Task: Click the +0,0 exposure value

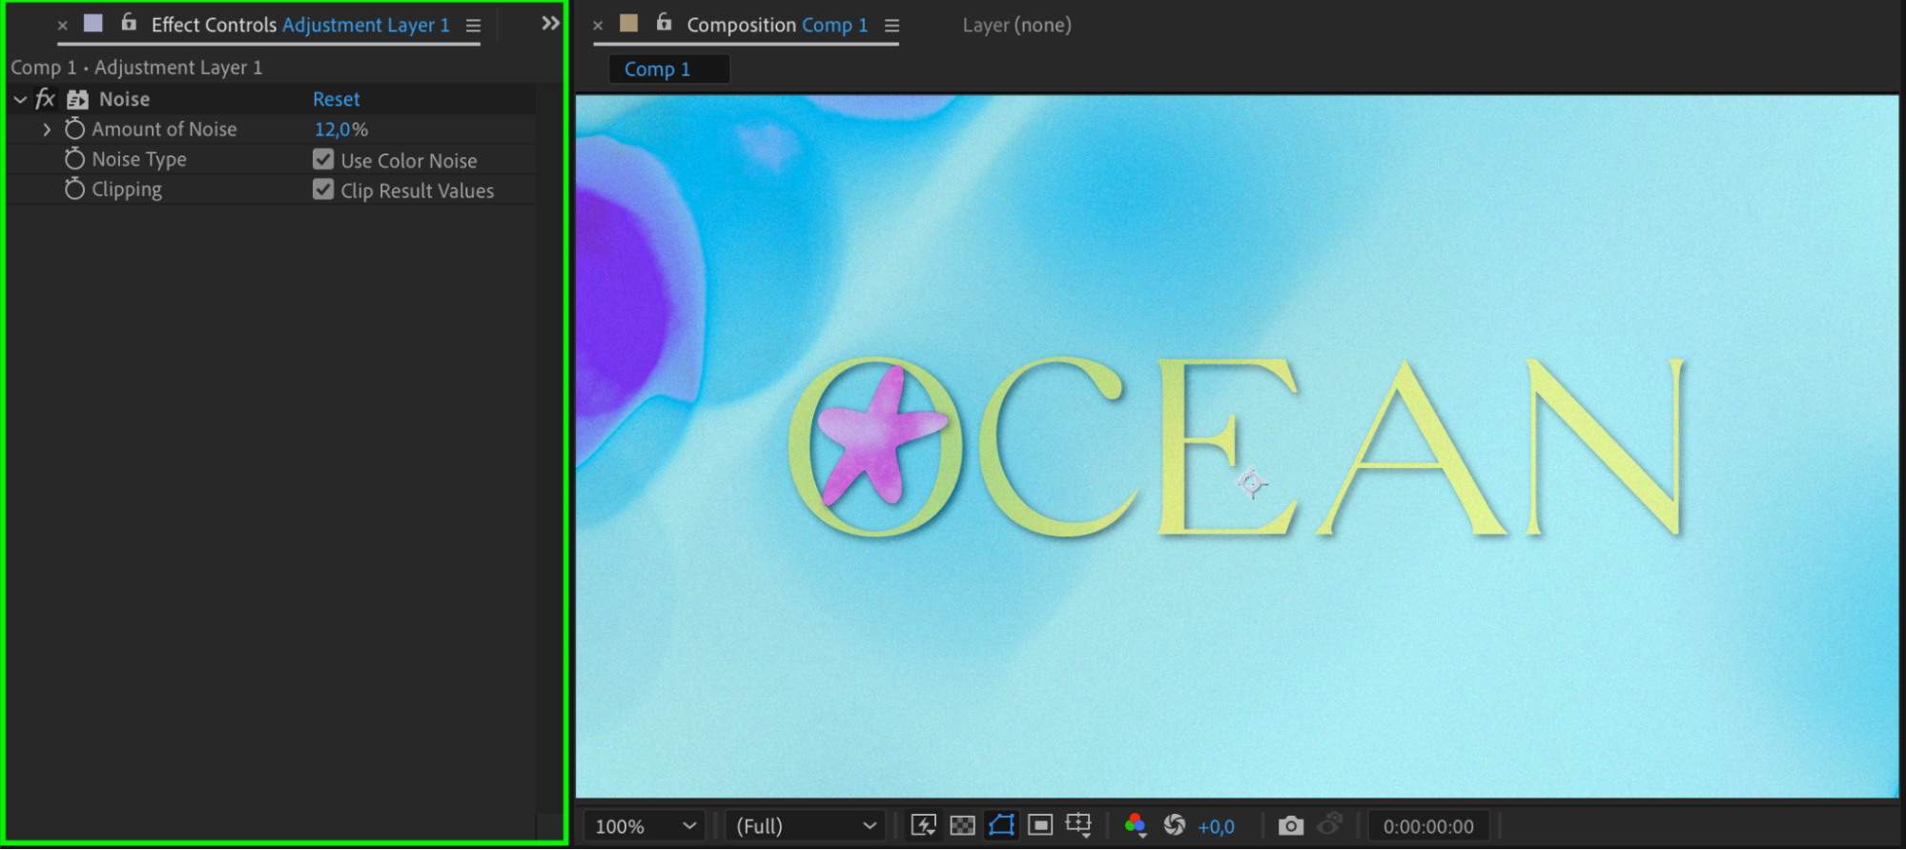Action: click(x=1216, y=827)
